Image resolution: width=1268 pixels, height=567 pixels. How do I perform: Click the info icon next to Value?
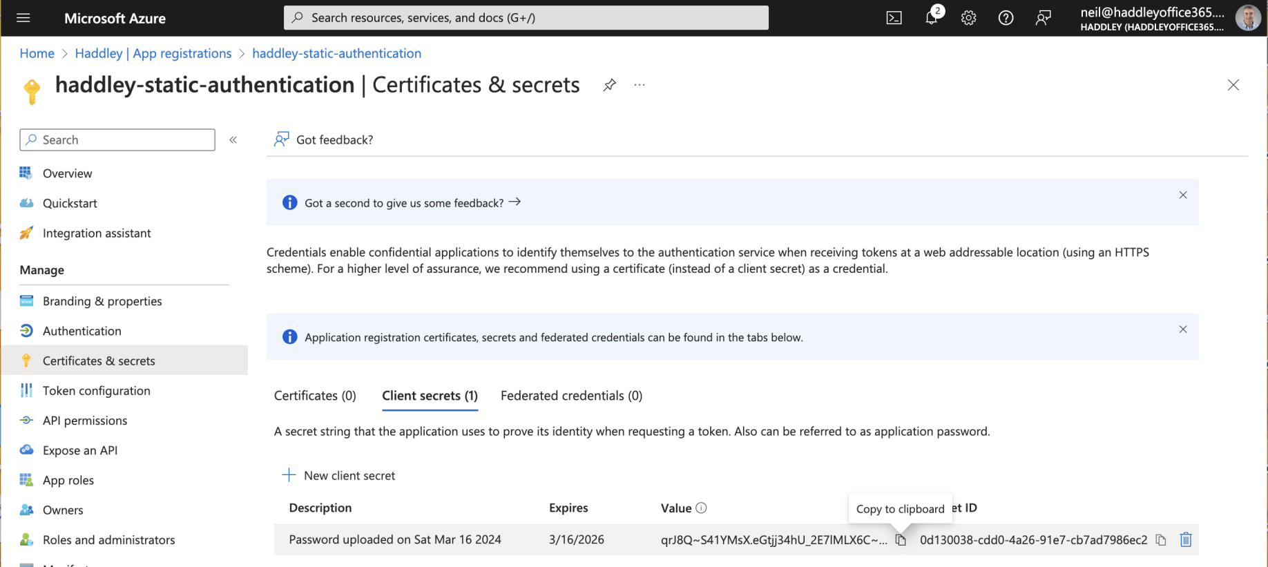click(x=701, y=508)
